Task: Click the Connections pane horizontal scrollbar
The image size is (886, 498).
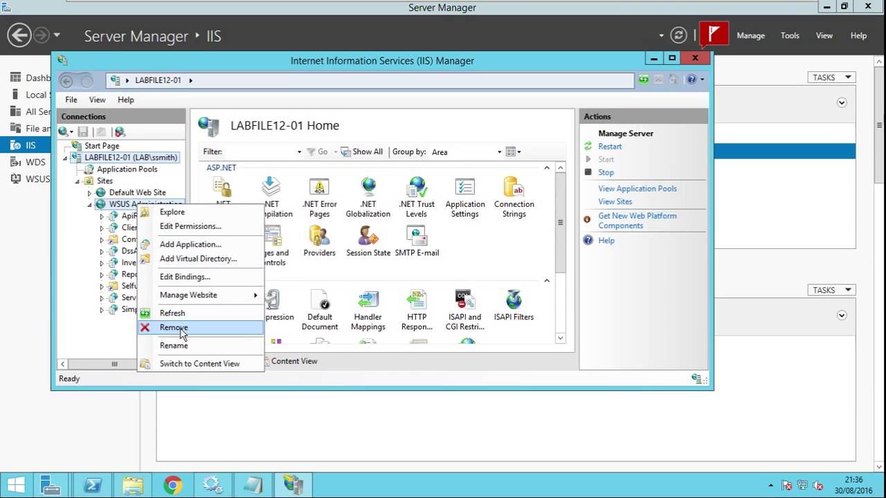Action: (x=114, y=364)
